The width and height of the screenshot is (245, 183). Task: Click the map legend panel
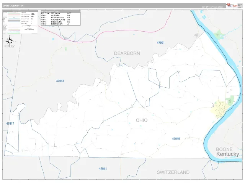(20, 22)
